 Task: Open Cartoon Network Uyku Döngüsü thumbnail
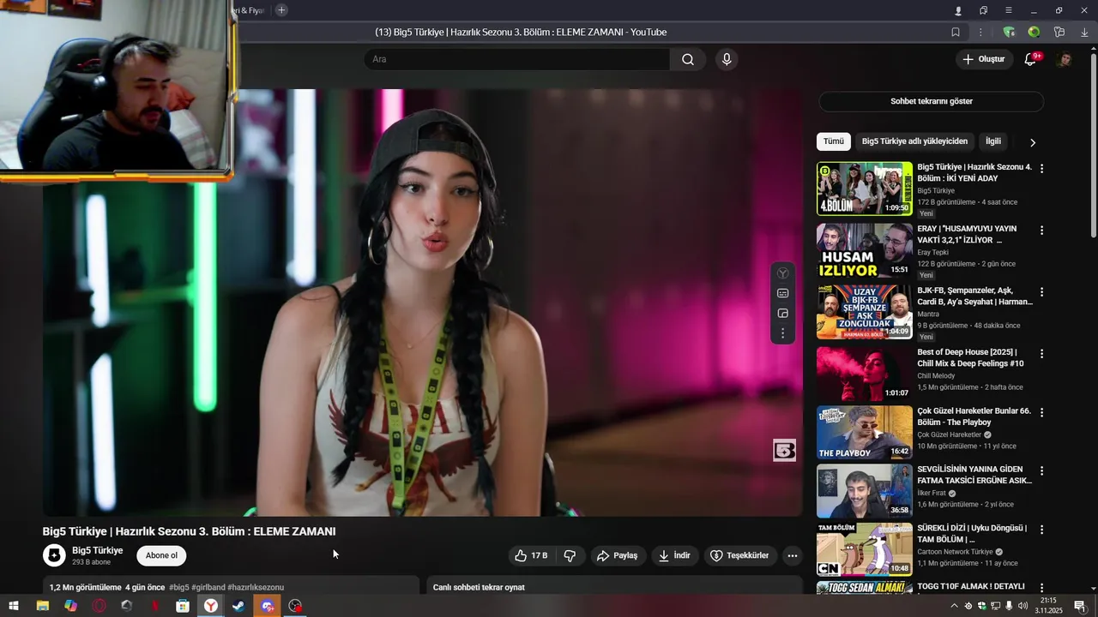point(864,549)
